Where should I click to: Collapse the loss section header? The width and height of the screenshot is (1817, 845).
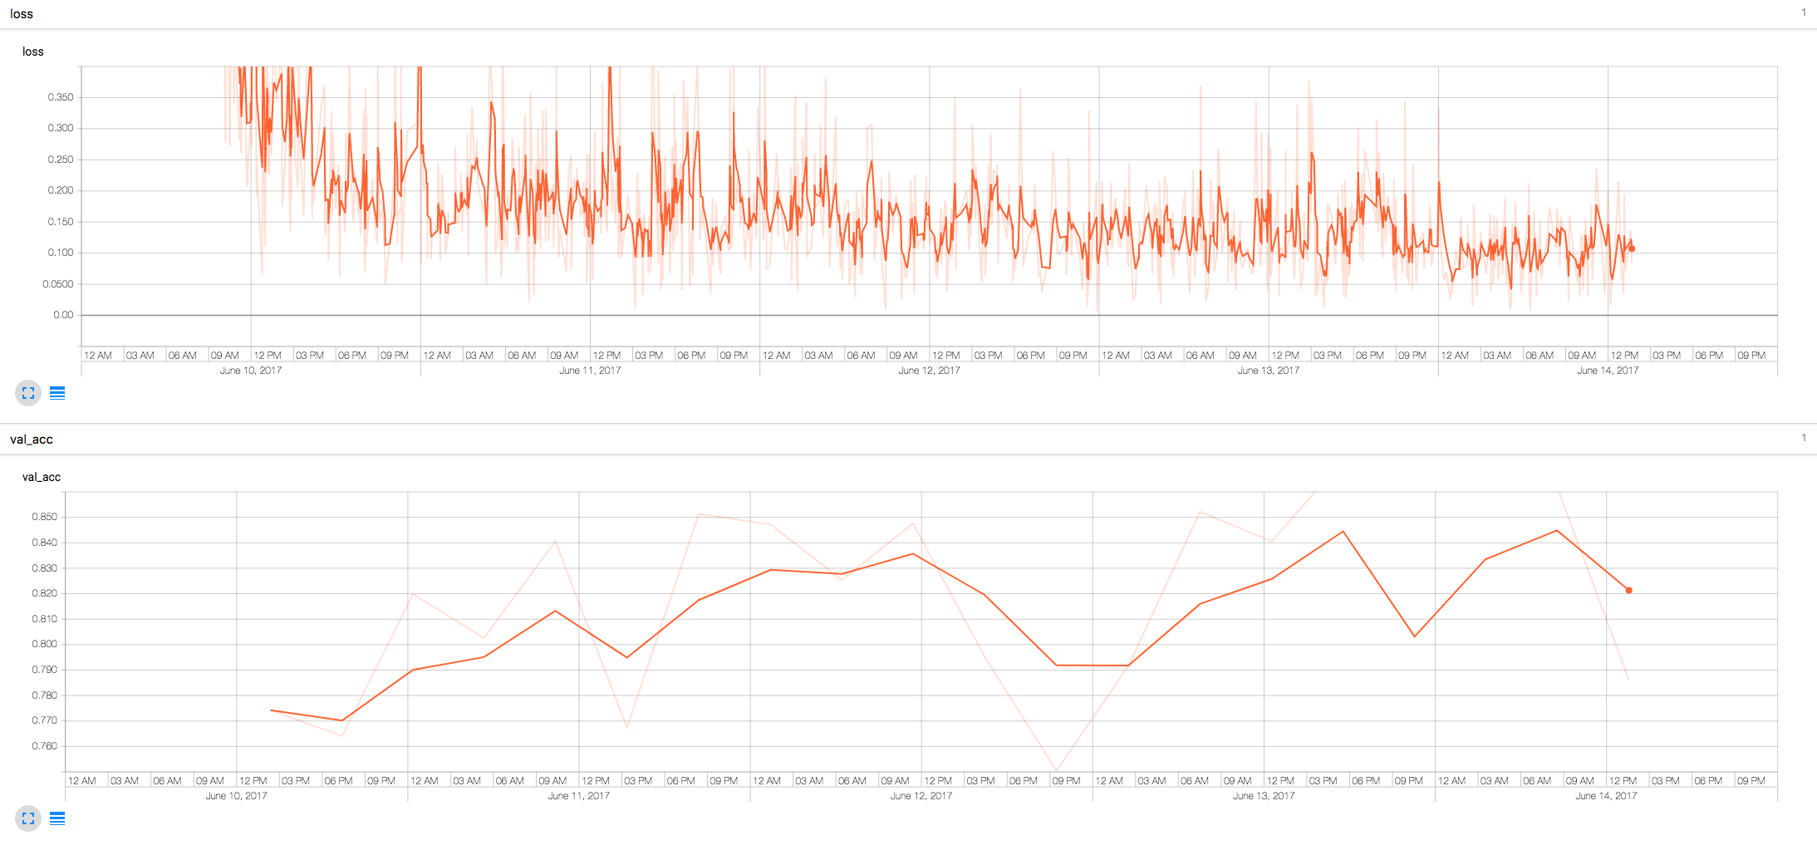click(x=22, y=13)
